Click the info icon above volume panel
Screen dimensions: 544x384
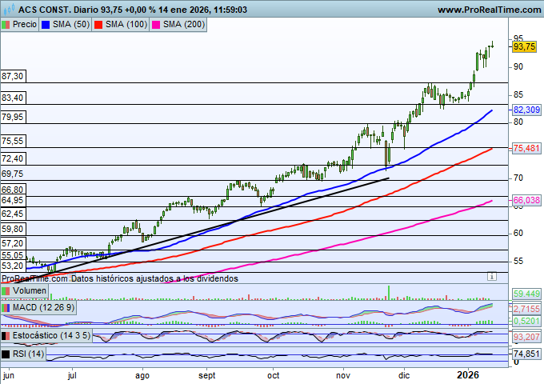click(491, 275)
